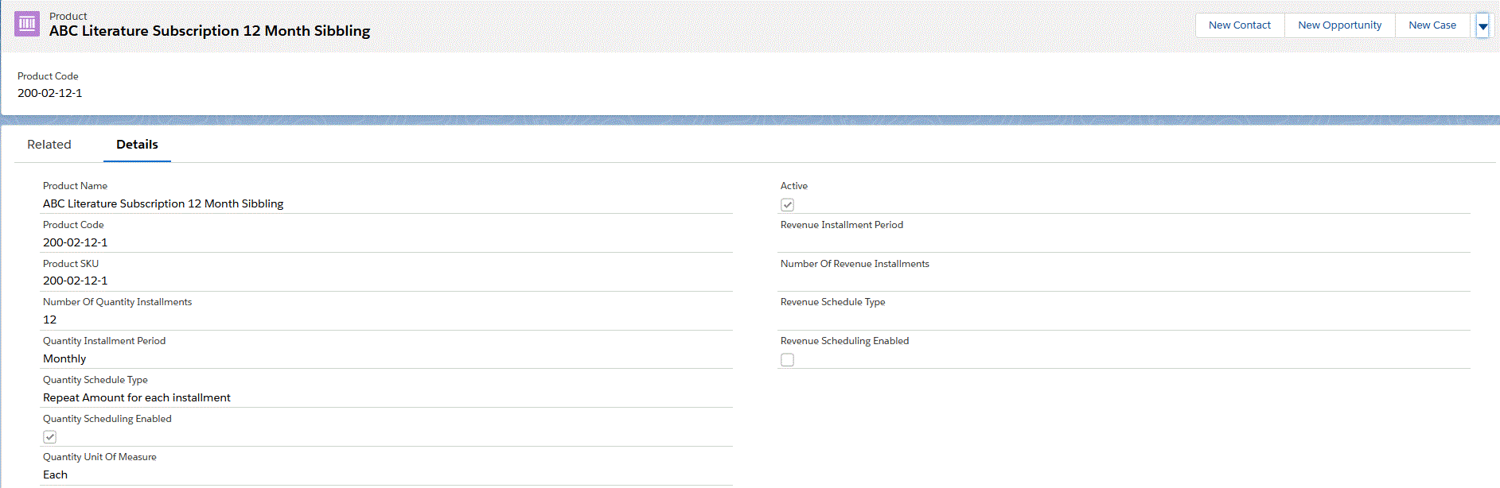Click the Repeat Amount for each installment value

[x=137, y=398]
